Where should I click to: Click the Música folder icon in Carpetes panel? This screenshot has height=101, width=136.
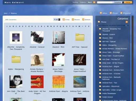(x=99, y=22)
